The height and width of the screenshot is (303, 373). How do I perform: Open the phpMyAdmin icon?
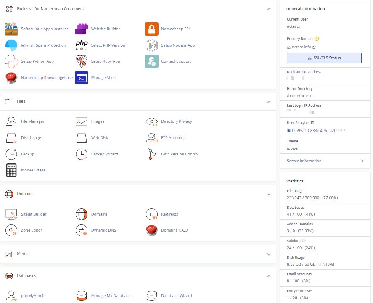[11, 296]
